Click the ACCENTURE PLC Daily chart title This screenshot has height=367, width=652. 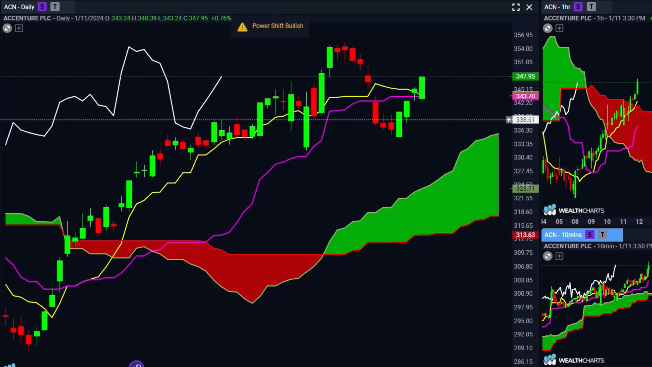pos(27,18)
